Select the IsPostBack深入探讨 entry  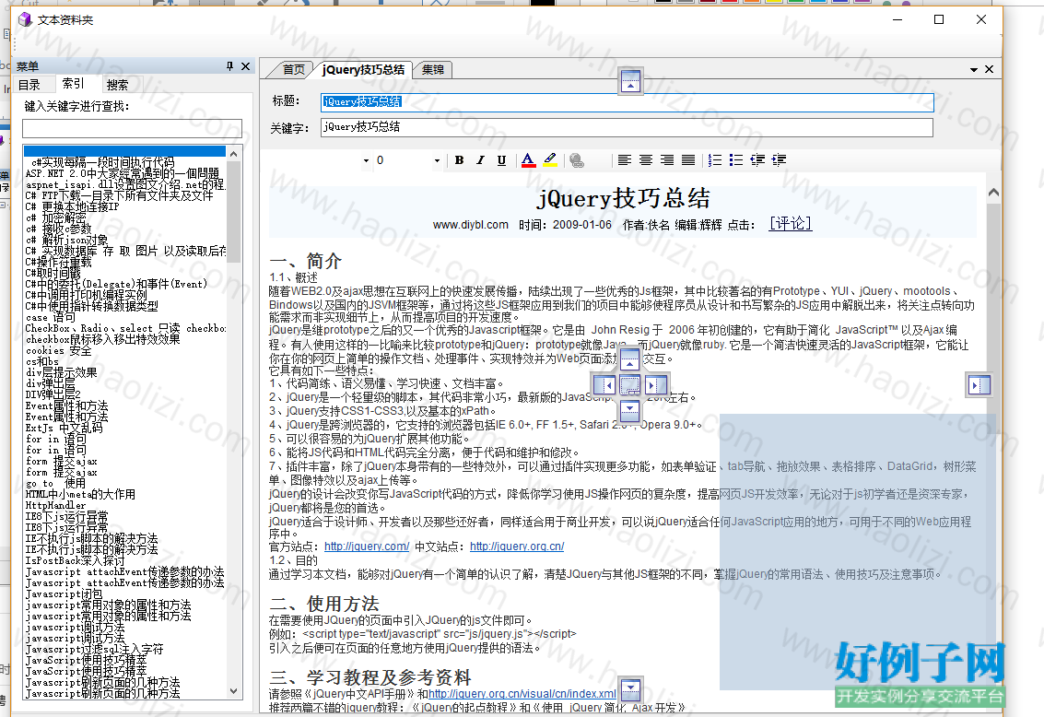coord(75,560)
